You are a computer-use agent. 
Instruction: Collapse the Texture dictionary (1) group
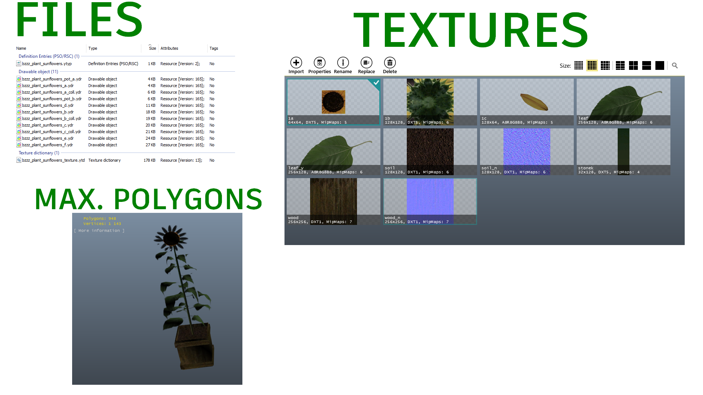pos(38,153)
